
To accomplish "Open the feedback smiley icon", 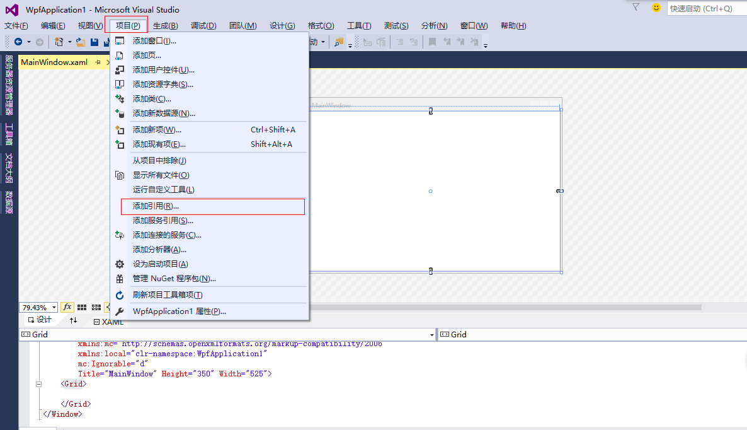I will (656, 8).
